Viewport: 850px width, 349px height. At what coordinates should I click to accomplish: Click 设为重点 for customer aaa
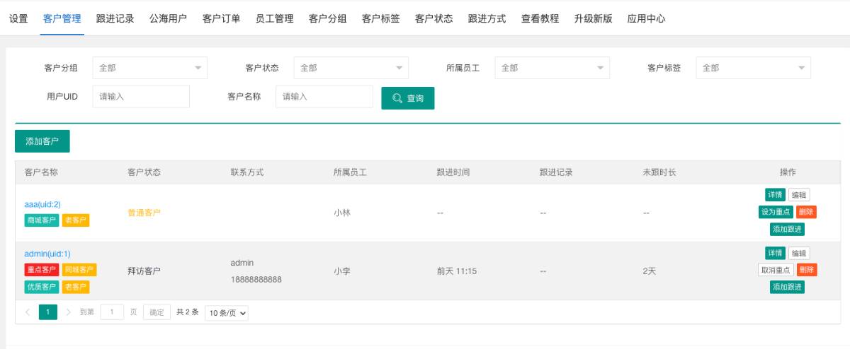(775, 212)
